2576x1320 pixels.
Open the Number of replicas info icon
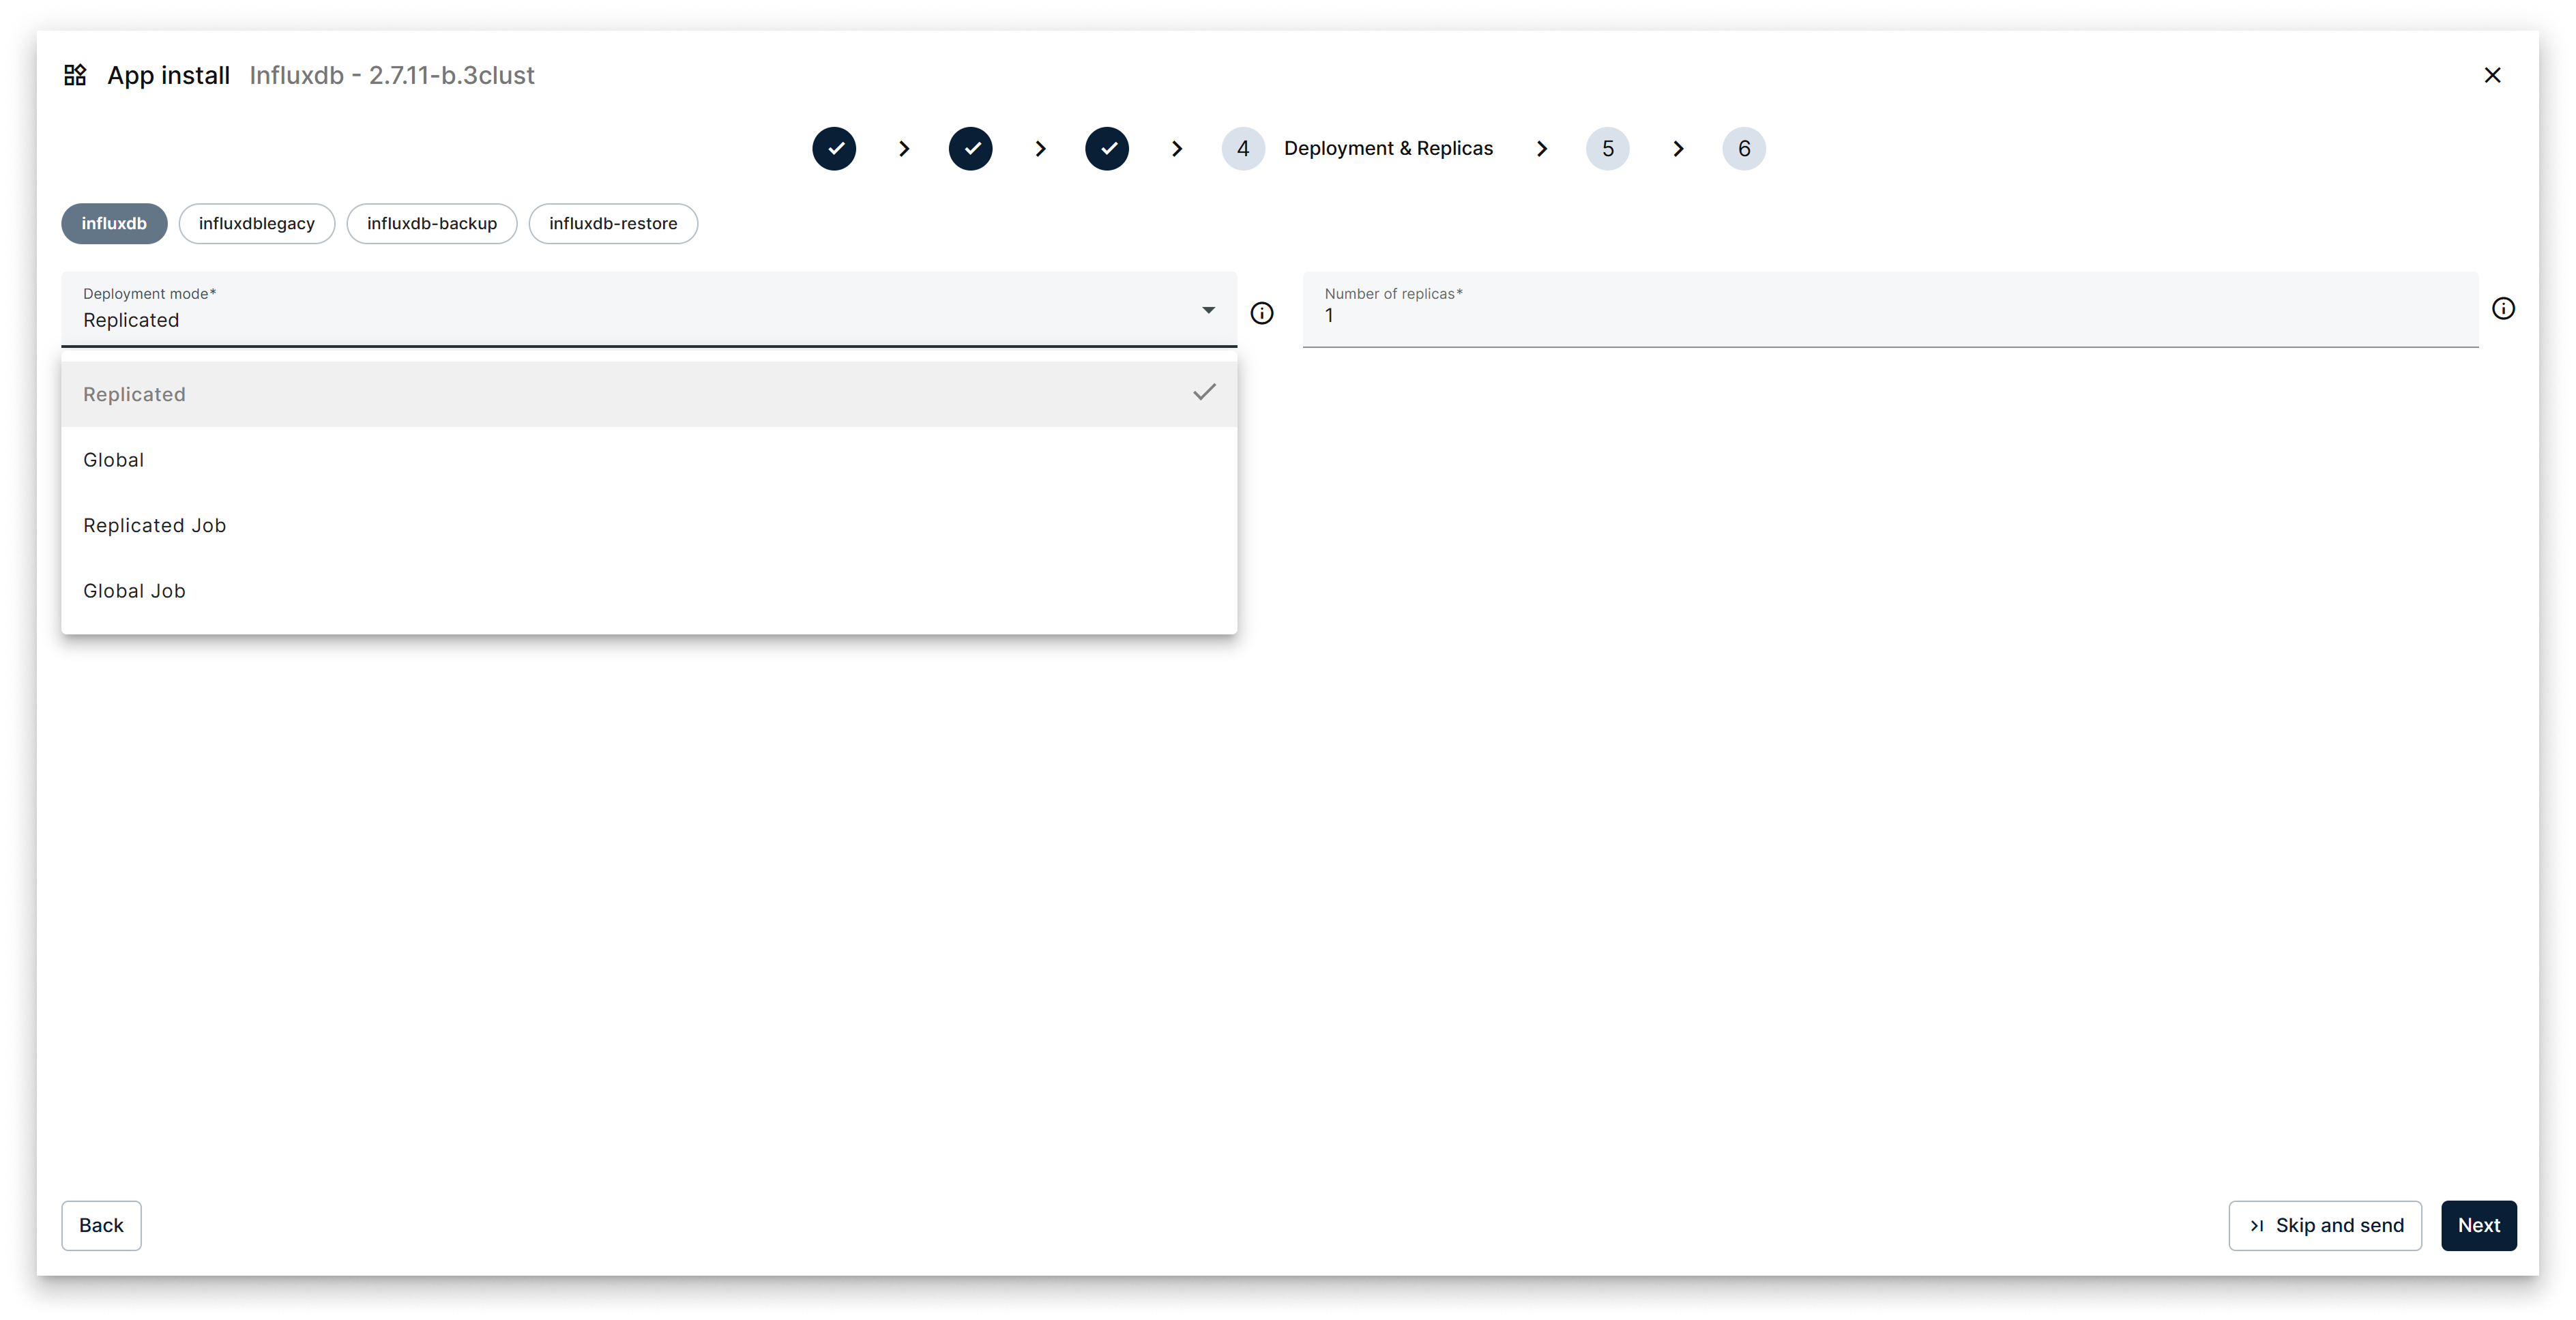[x=2504, y=308]
